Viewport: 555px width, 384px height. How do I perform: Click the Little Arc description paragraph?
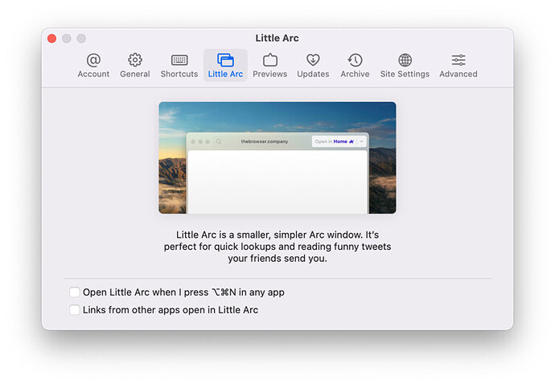[277, 247]
